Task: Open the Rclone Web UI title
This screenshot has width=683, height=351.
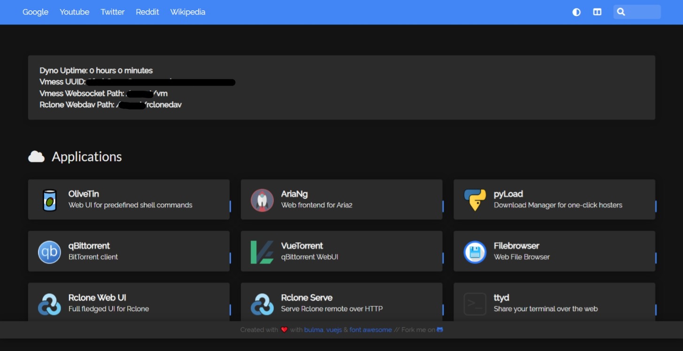Action: click(x=97, y=298)
